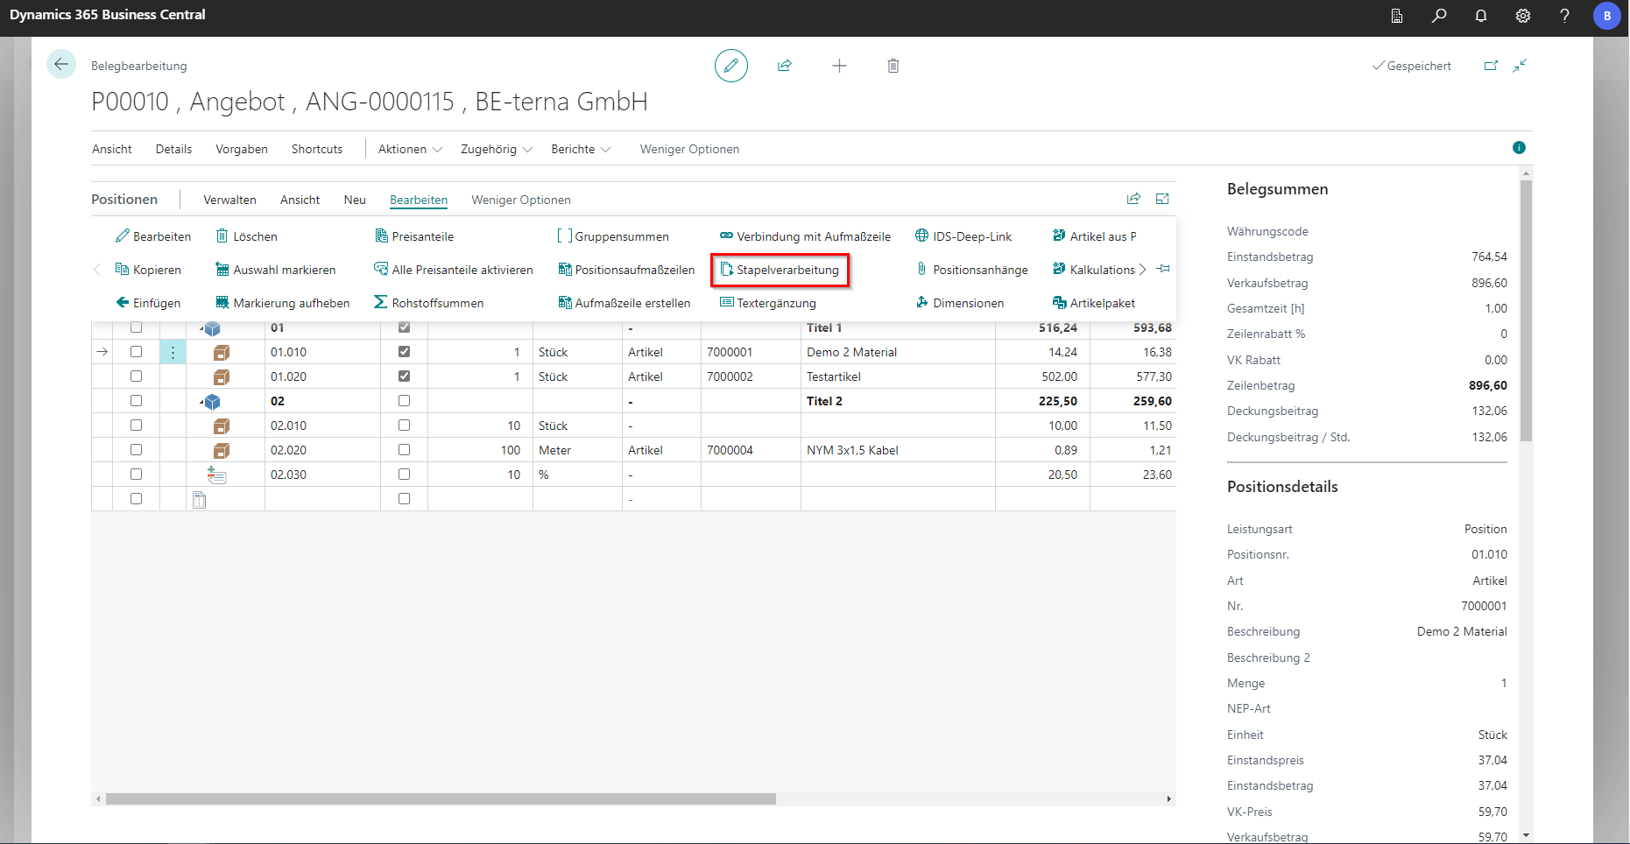Click the pencil edit icon in header
The width and height of the screenshot is (1630, 844).
pyautogui.click(x=730, y=66)
